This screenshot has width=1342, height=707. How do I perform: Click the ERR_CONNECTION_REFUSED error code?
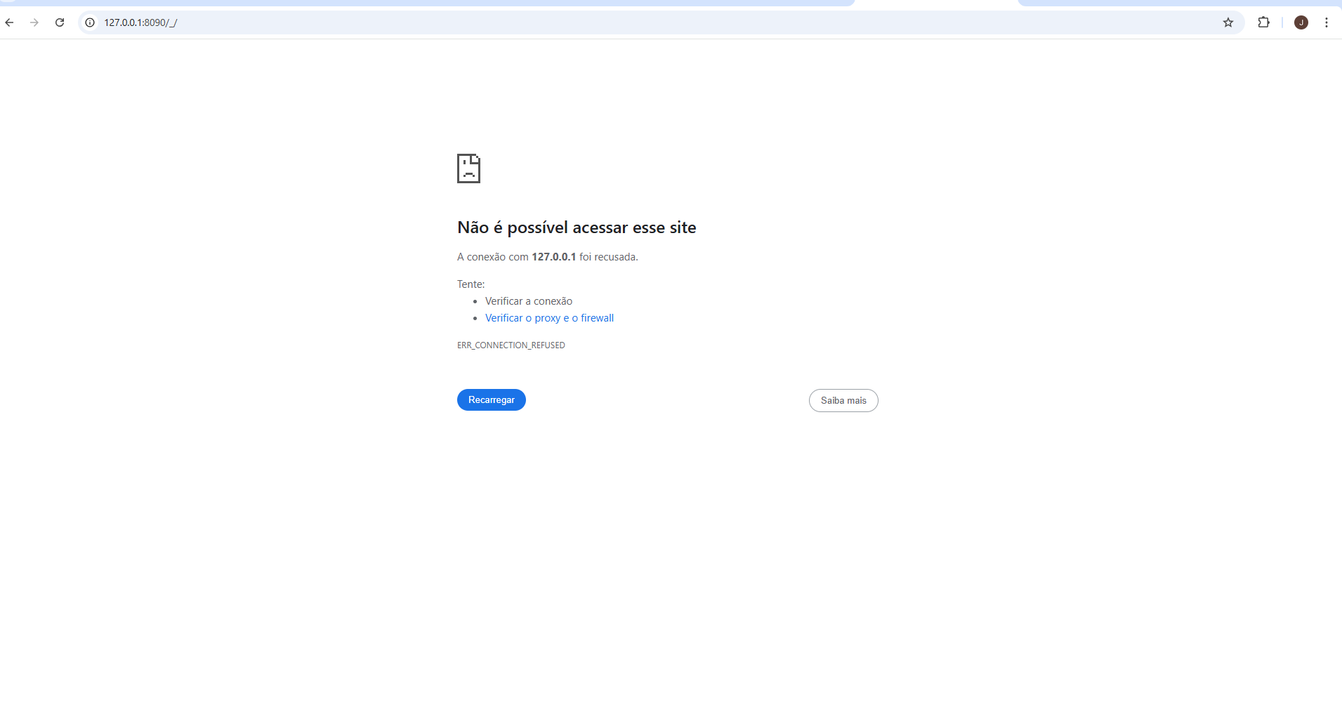coord(511,345)
